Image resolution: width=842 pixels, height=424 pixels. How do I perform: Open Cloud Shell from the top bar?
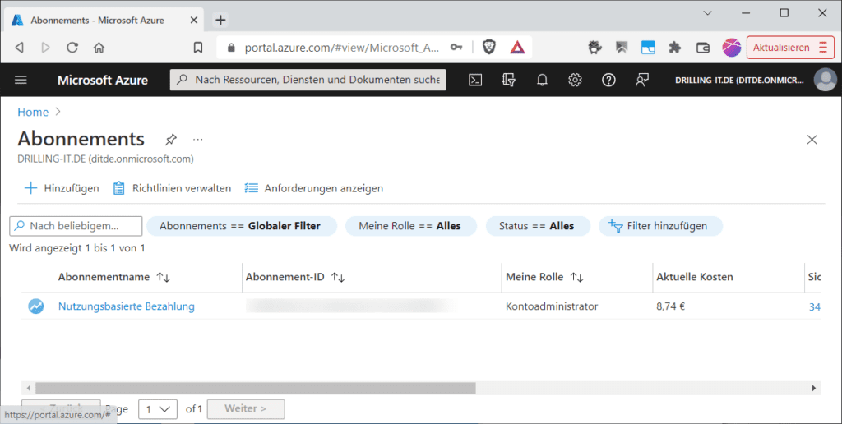(475, 80)
